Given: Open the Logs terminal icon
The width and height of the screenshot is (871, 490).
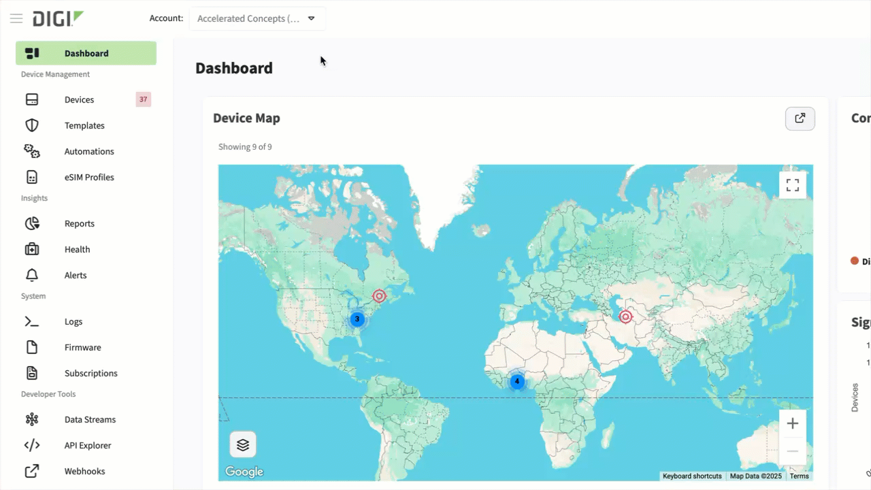Looking at the screenshot, I should point(32,322).
